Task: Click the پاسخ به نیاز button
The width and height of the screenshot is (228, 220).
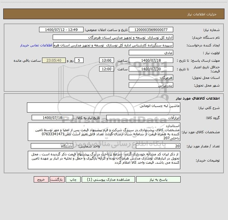Action: (x=158, y=180)
